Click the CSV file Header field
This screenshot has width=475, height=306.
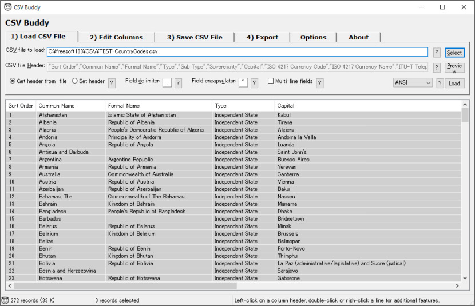click(237, 67)
